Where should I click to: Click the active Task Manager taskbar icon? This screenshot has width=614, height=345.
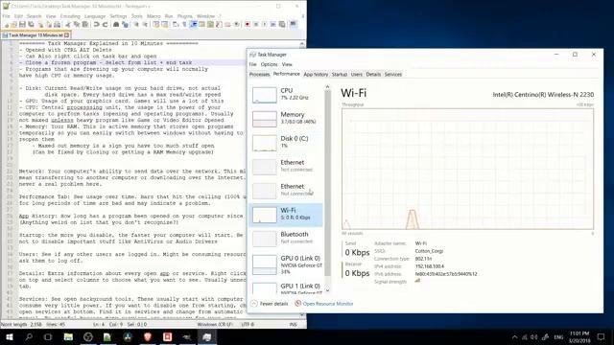[x=207, y=336]
